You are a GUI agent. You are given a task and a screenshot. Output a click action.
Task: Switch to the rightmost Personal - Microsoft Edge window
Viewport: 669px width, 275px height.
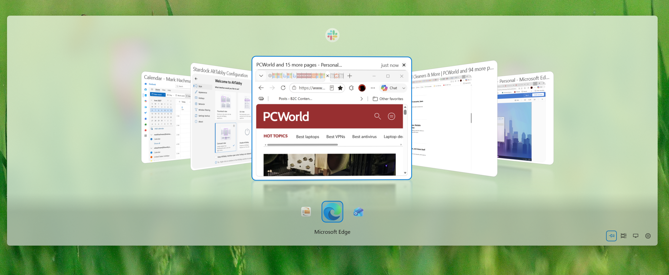click(x=525, y=118)
